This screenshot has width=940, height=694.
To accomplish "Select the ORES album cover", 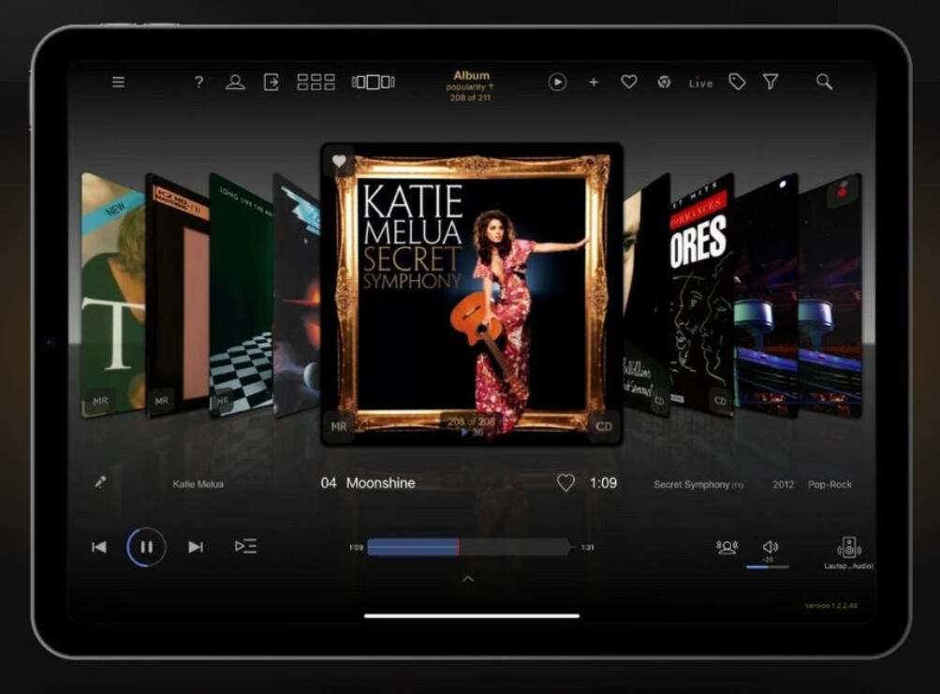I will tap(702, 295).
